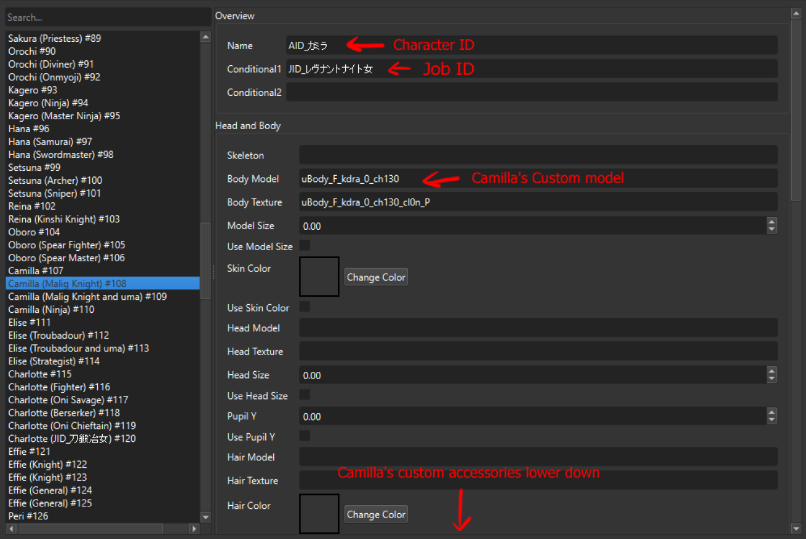The width and height of the screenshot is (806, 539).
Task: Select Elise (Troubadour and uma) #113
Action: 103,348
